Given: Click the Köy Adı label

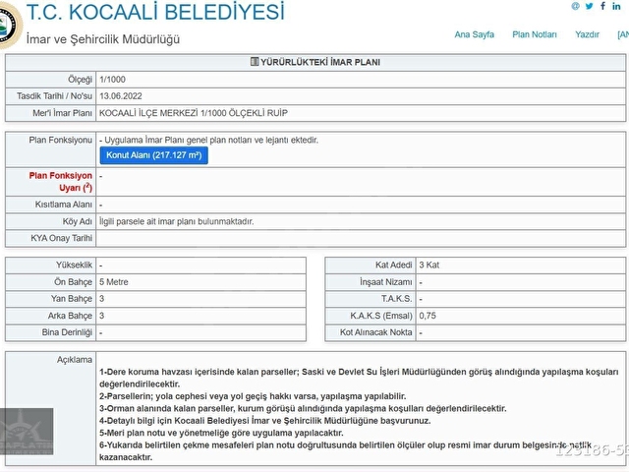Looking at the screenshot, I should [x=77, y=221].
